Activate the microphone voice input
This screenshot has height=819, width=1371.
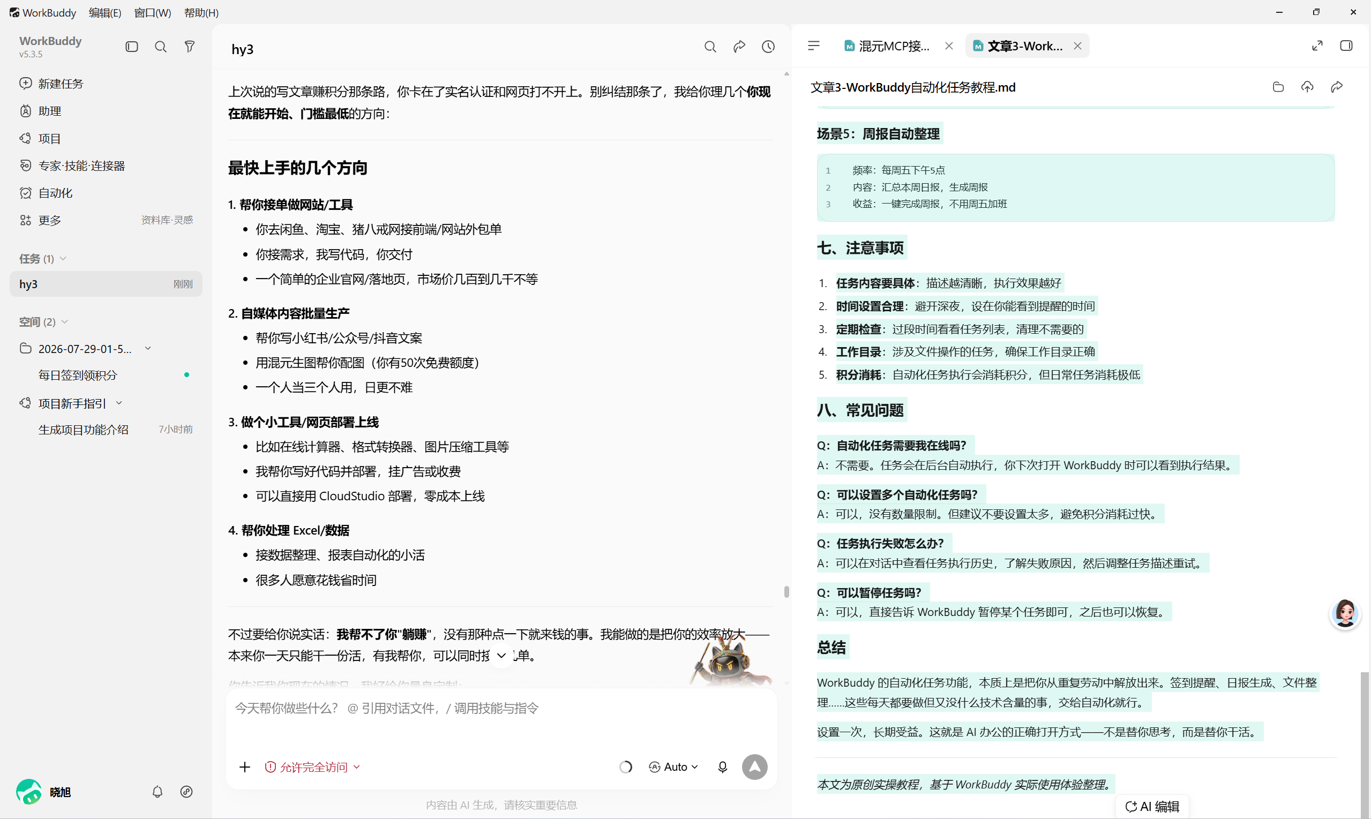pyautogui.click(x=723, y=767)
